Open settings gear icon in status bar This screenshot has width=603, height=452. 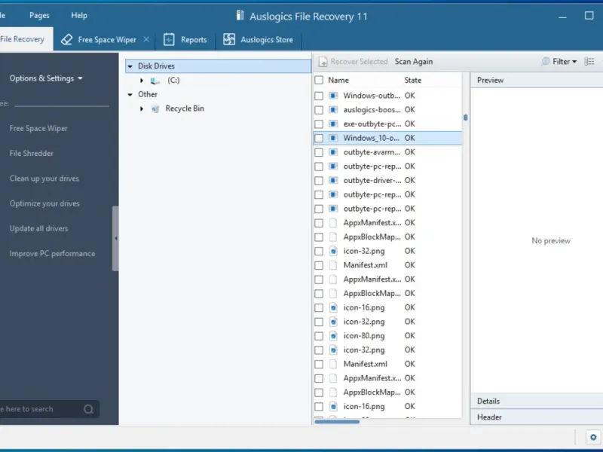[x=592, y=437]
